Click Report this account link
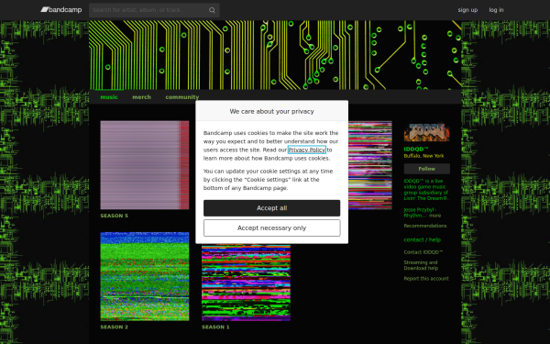 [x=426, y=279]
